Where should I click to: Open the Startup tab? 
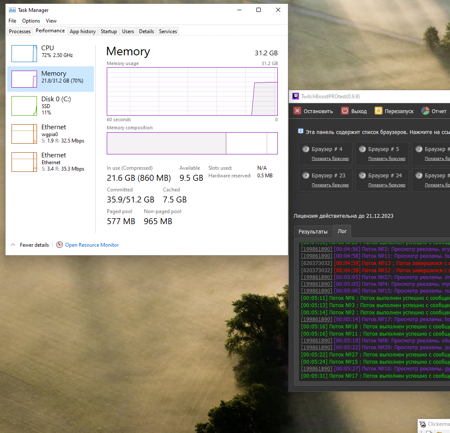[x=108, y=31]
